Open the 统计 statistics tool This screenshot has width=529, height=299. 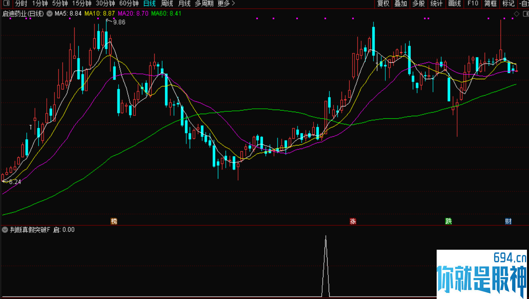(x=436, y=4)
